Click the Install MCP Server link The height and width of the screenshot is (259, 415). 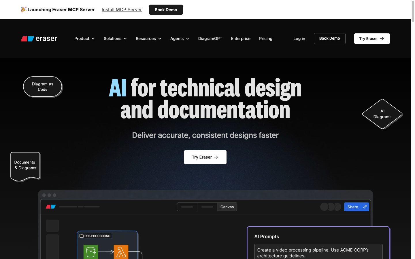click(x=122, y=9)
